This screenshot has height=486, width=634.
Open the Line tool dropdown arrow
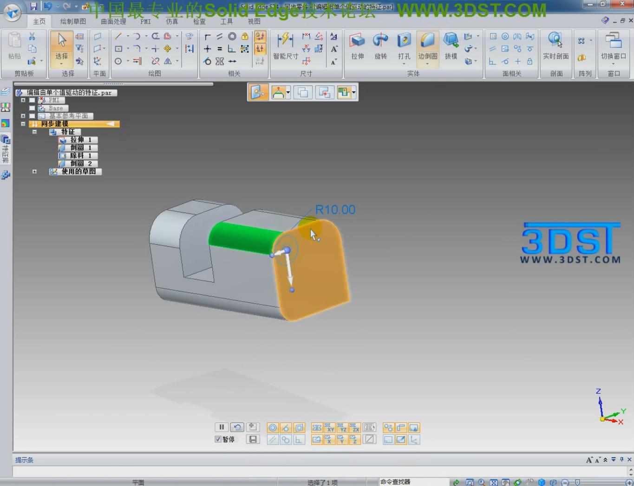coord(128,36)
